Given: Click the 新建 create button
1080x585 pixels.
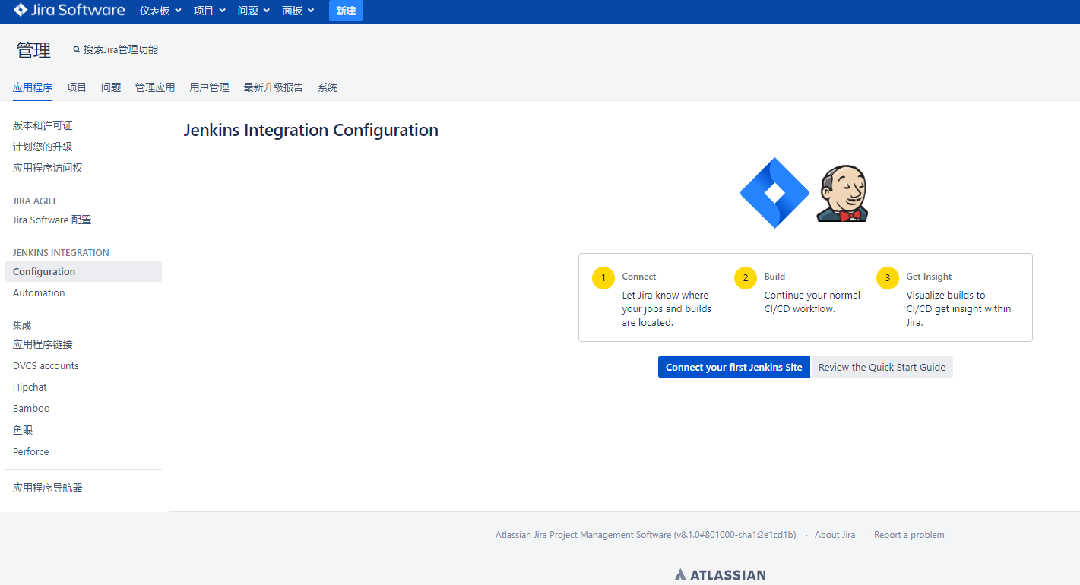Looking at the screenshot, I should pos(346,11).
